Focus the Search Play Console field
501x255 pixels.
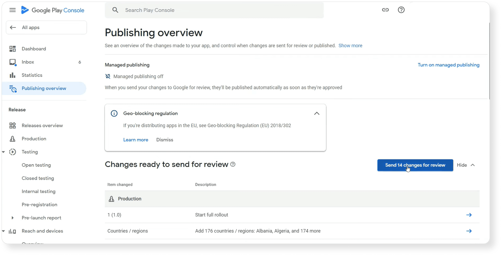click(x=214, y=10)
